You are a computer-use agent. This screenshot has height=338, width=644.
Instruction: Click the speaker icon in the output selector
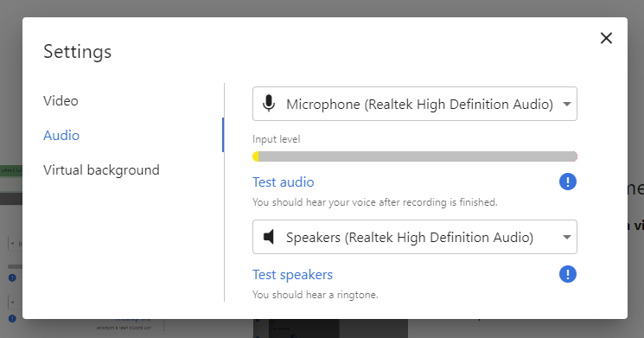tap(269, 237)
